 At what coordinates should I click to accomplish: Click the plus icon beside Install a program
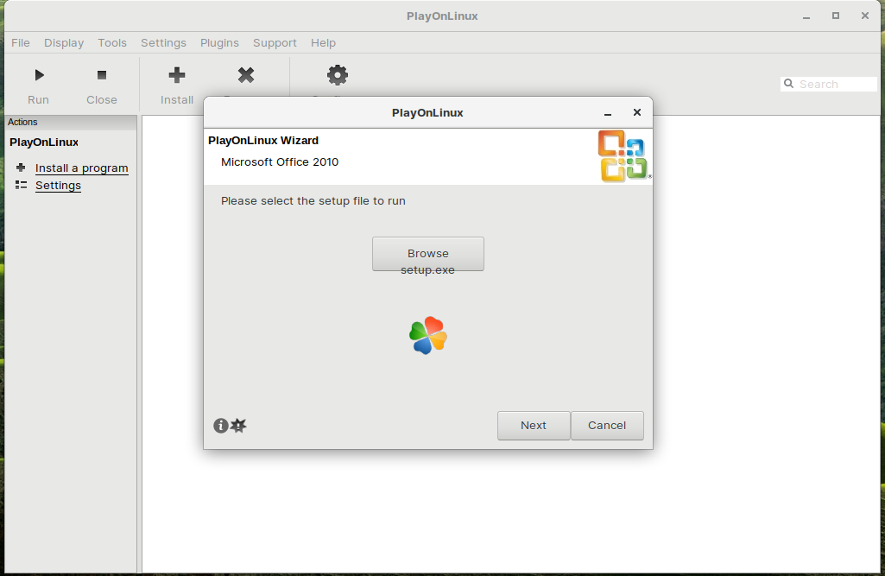pos(21,168)
